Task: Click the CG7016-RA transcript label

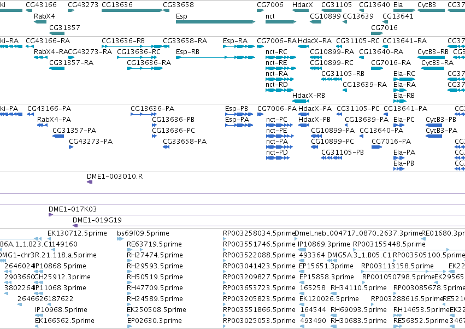Action: (391, 63)
